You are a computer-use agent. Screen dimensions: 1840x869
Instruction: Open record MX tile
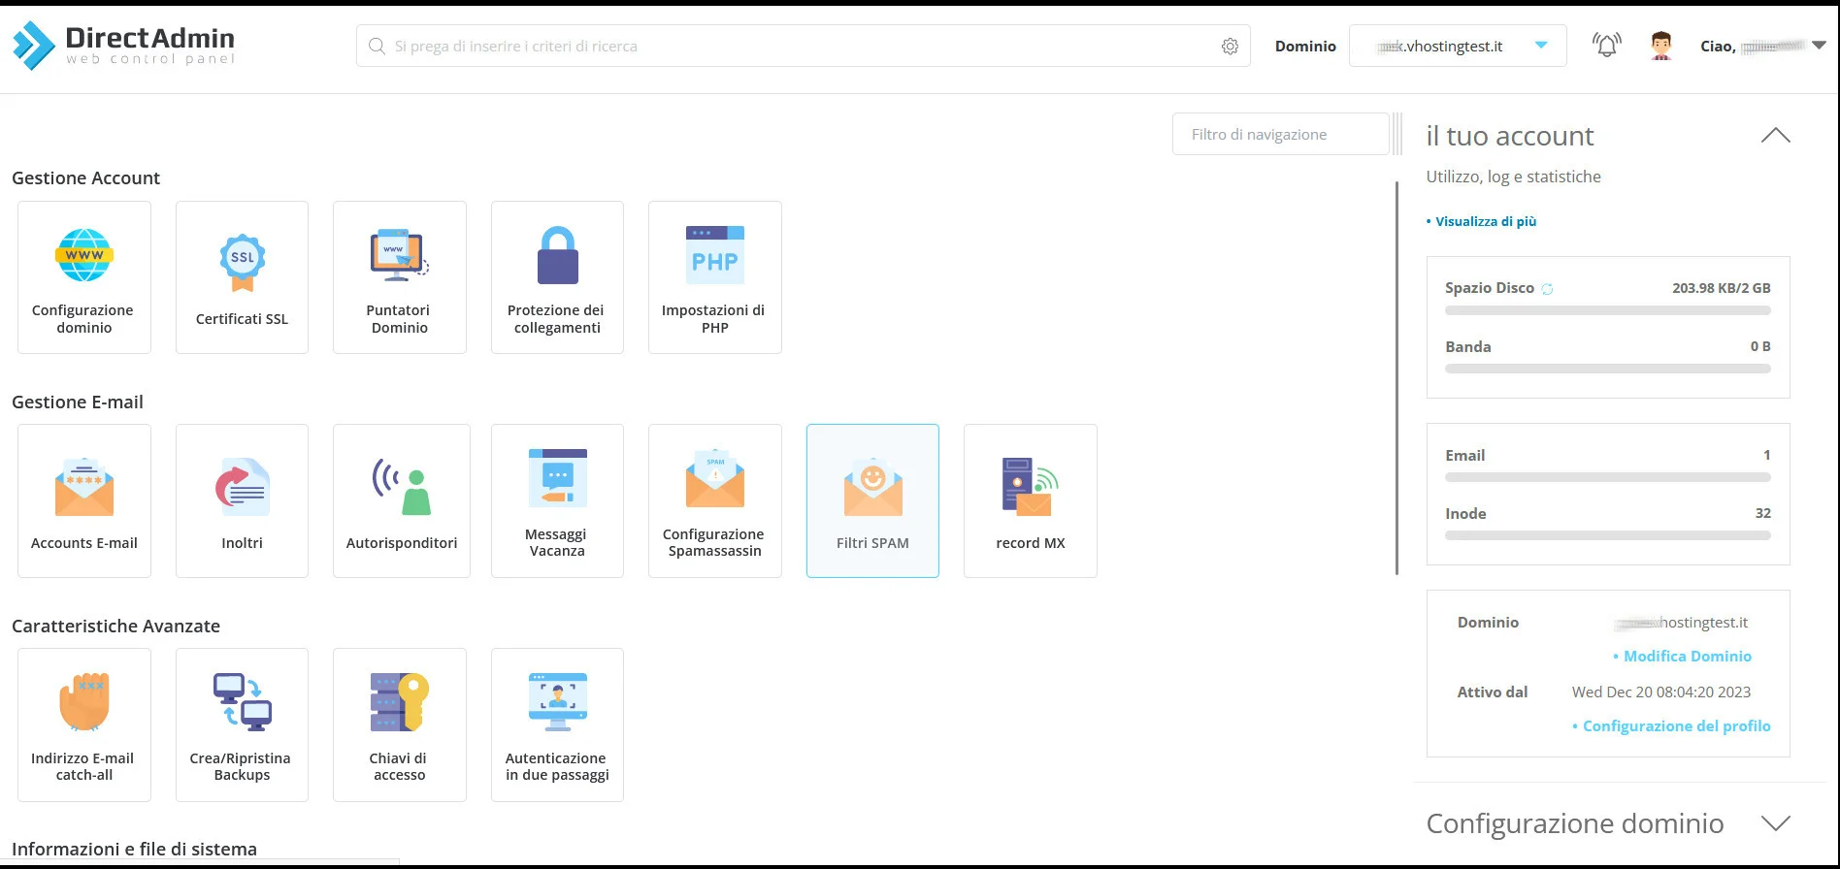[x=1031, y=500]
